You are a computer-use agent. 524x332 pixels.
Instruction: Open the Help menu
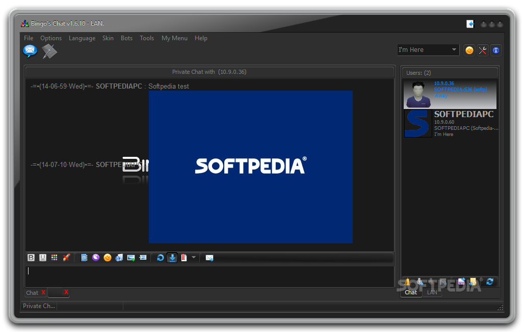click(201, 38)
